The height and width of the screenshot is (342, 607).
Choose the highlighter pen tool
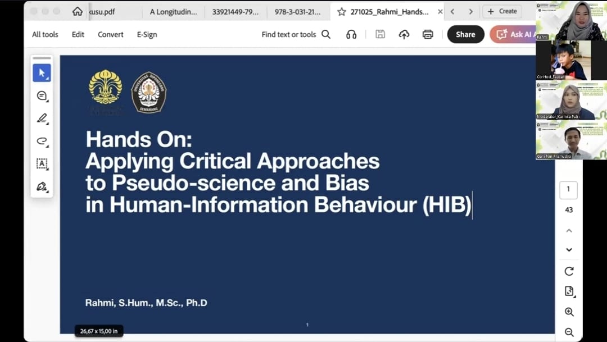click(x=42, y=118)
